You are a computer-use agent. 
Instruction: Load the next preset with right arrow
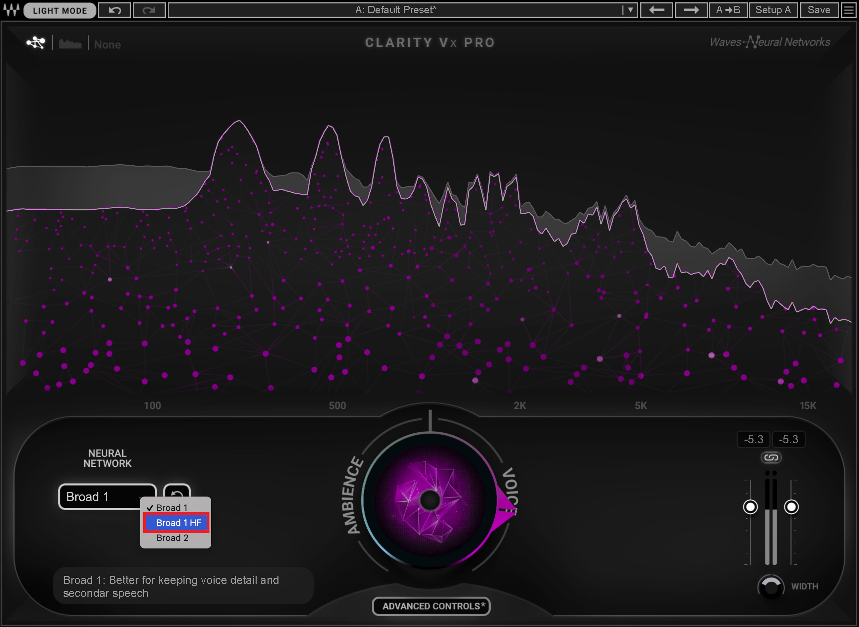[691, 10]
